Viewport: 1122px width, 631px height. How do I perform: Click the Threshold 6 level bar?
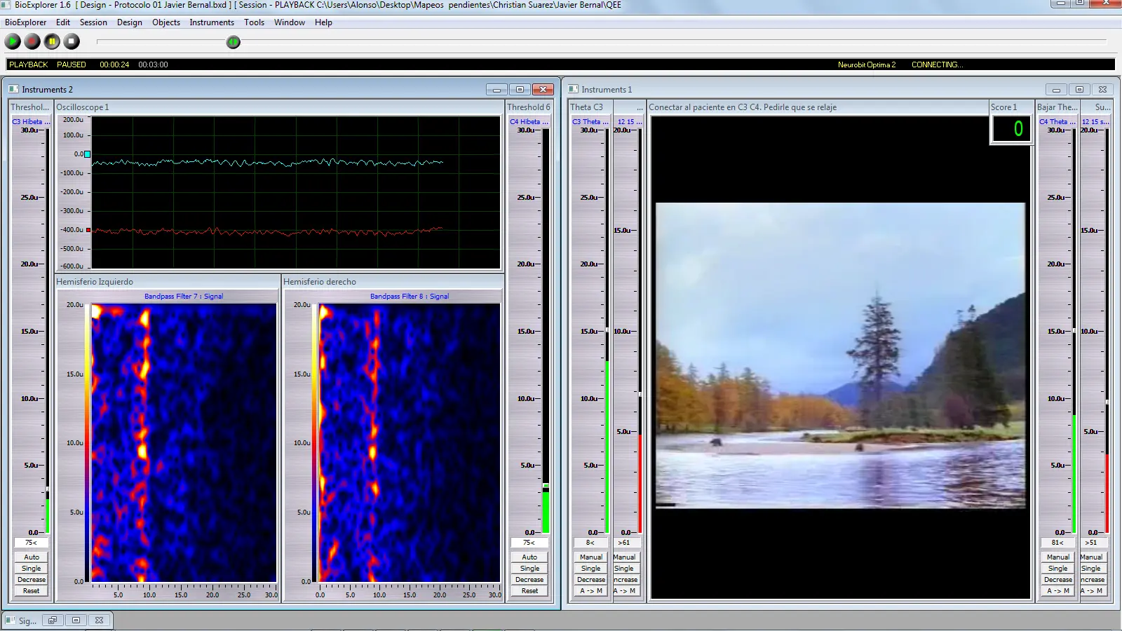coord(546,331)
